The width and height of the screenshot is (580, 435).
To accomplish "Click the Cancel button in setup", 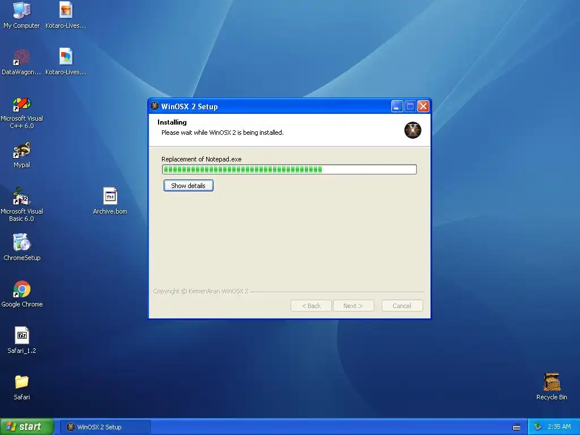I will (402, 306).
